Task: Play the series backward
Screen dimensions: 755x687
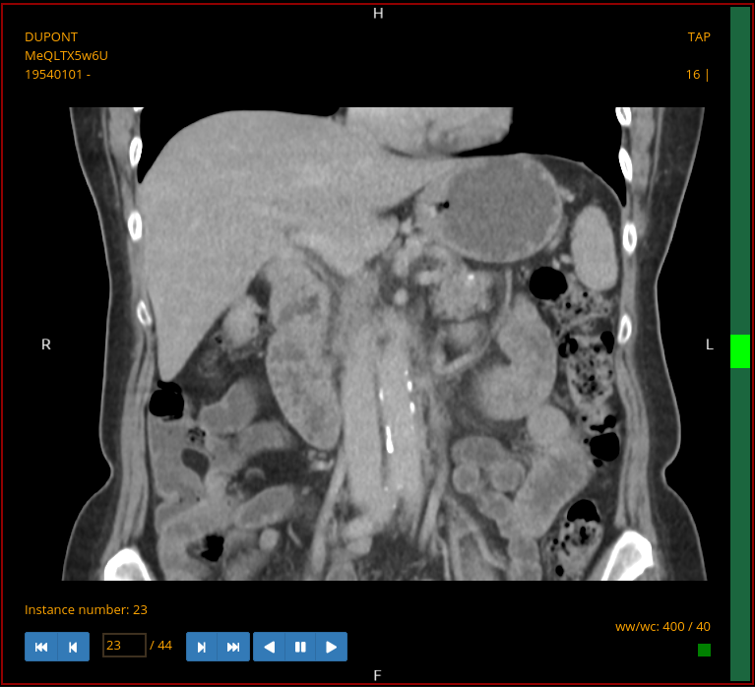Action: click(x=269, y=647)
